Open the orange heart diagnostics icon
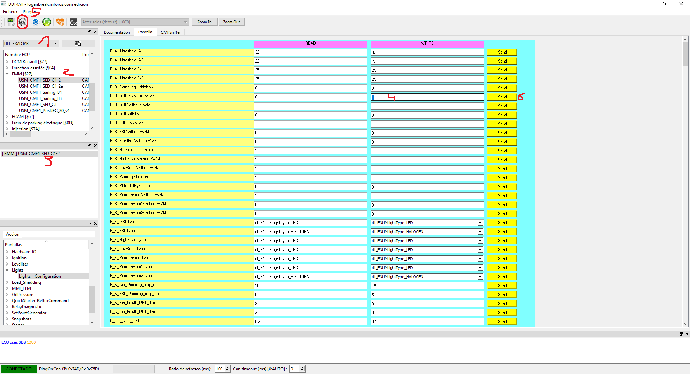Screen dimensions: 698x374 click(x=60, y=22)
